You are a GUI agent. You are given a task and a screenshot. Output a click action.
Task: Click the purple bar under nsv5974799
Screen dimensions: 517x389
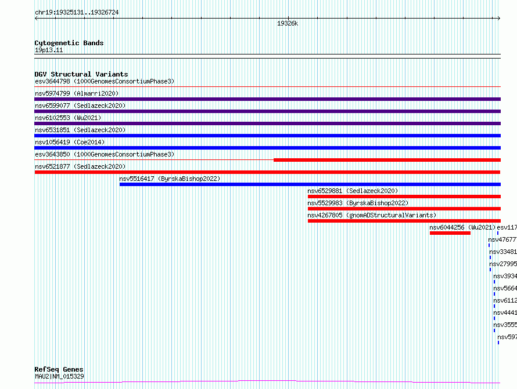(267, 99)
